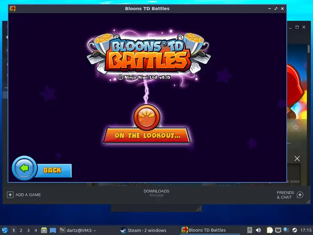Screen dimensions: 313x235
Task: Click the ON THE LOOKOUT banner
Action: pyautogui.click(x=147, y=136)
